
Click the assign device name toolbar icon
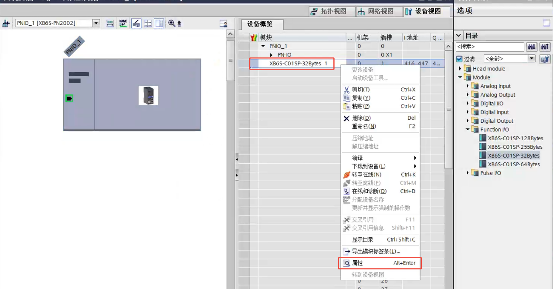point(123,24)
